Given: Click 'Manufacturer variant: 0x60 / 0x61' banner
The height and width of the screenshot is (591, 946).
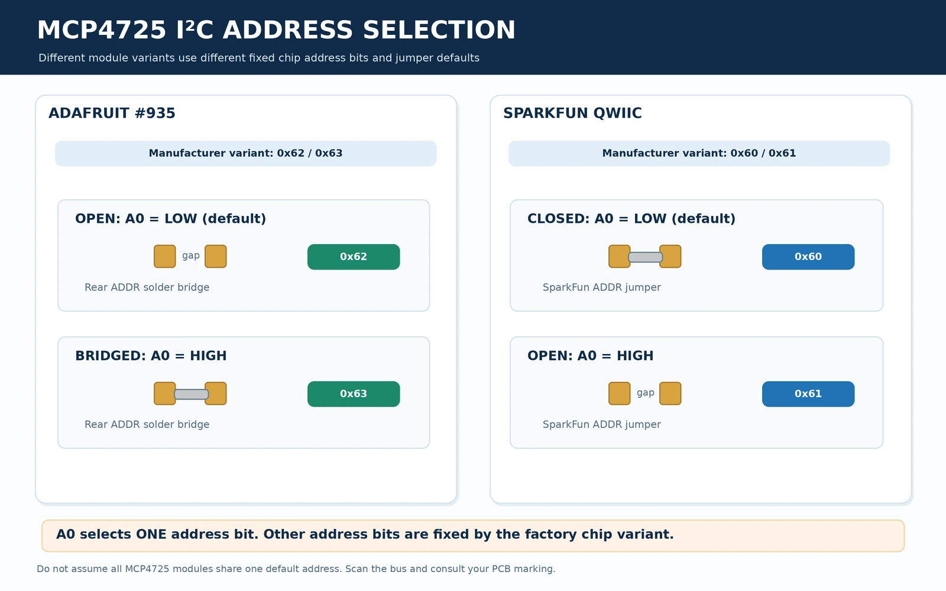Looking at the screenshot, I should (x=699, y=153).
